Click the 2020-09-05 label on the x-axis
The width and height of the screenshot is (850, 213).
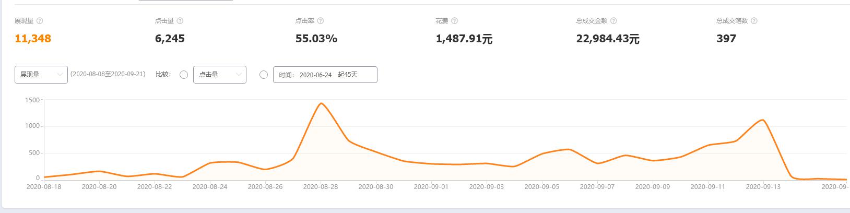click(x=541, y=187)
